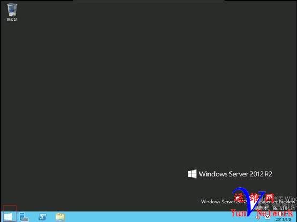
Task: Open File Explorer from the taskbar
Action: 60,217
